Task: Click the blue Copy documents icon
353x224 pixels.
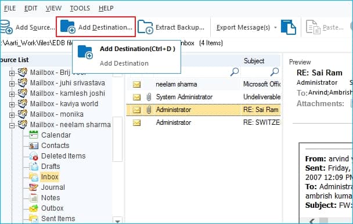Action: 288,27
